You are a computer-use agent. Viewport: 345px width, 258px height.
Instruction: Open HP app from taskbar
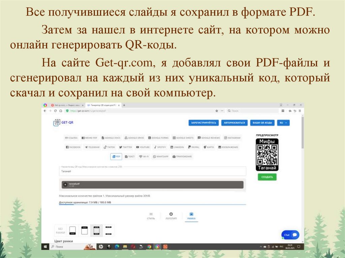pyautogui.click(x=101, y=247)
